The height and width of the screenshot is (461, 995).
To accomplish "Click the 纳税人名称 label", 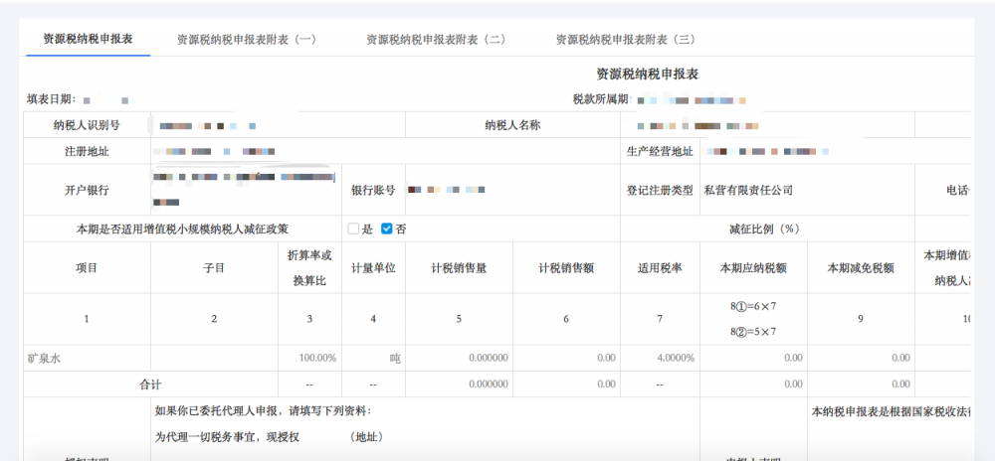I will pos(512,125).
